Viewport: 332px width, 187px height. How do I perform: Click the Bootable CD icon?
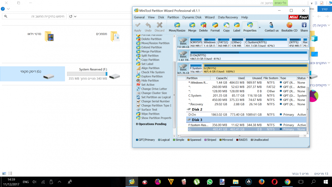(x=289, y=25)
